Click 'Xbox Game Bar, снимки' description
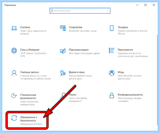160x133 pixels. tap(130, 77)
